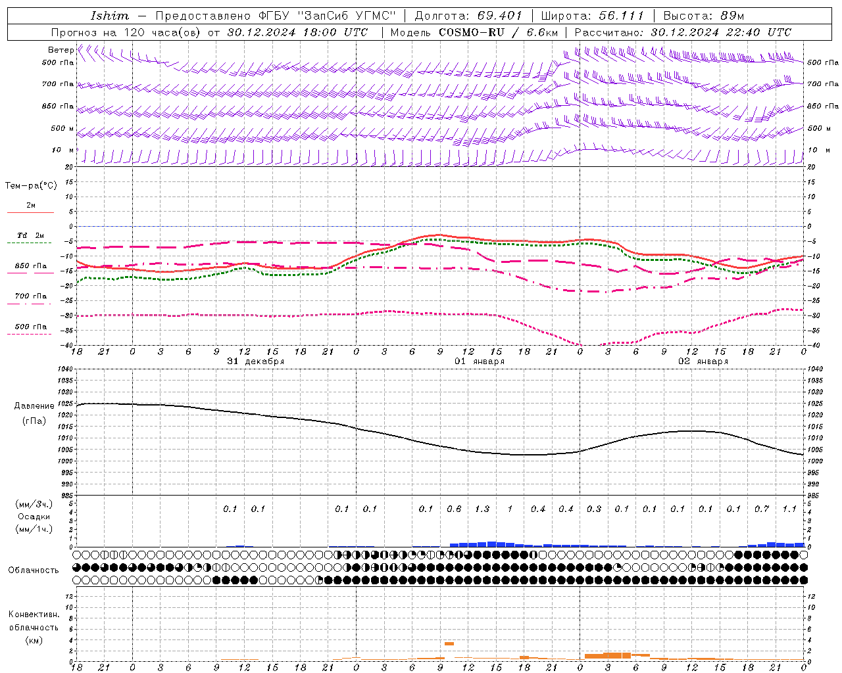Viewport: 842px width, 673px height.
Task: Click the Давление pressure panel label
Action: [x=34, y=406]
